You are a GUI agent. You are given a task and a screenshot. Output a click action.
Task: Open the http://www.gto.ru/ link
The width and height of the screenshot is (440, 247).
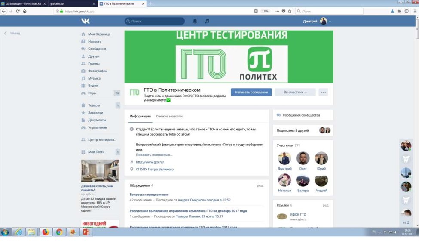click(150, 162)
